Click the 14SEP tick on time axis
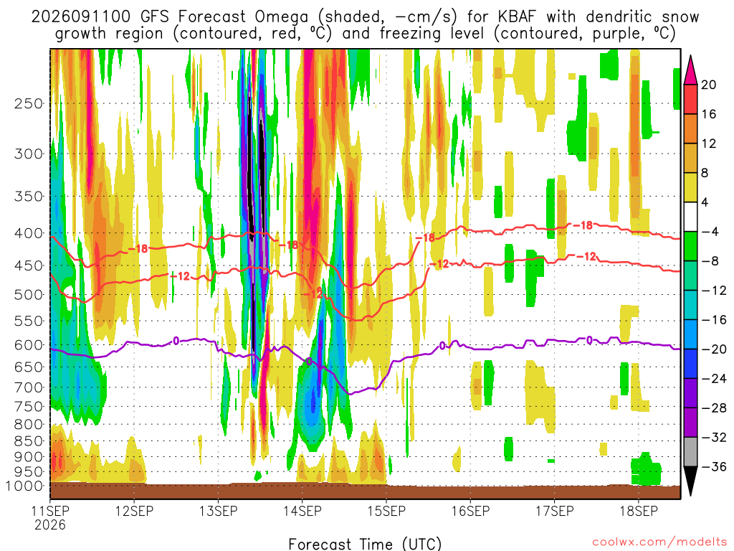This screenshot has width=734, height=551. [302, 511]
